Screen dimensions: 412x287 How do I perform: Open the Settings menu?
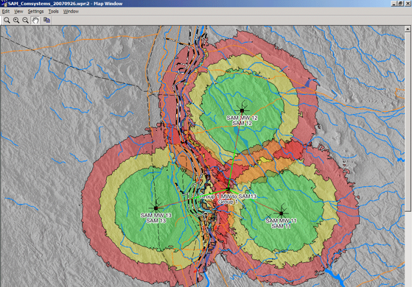35,11
